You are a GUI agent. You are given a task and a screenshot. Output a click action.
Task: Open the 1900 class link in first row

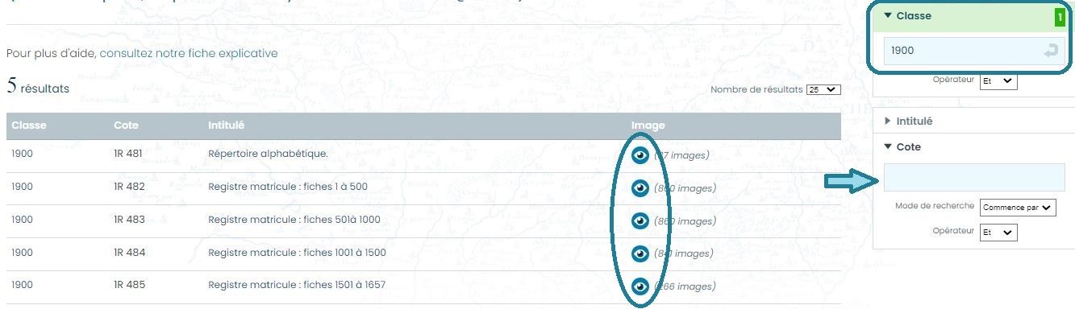pos(23,153)
